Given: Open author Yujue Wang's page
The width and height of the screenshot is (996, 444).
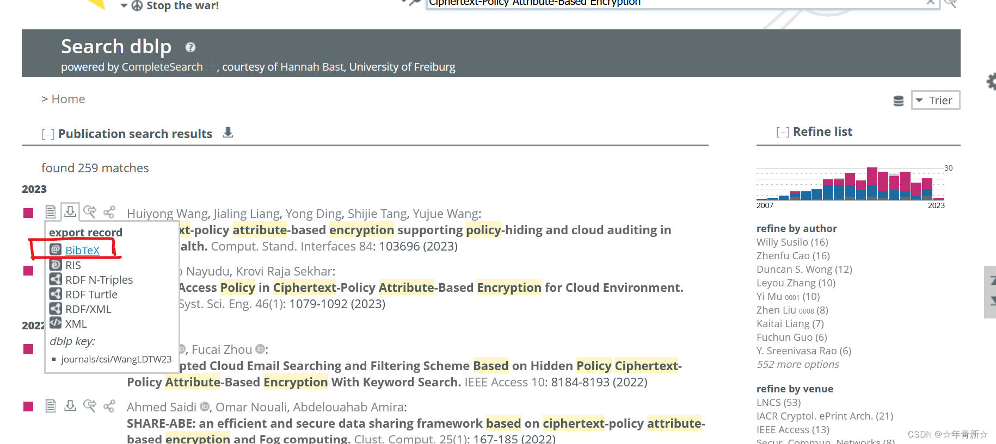Looking at the screenshot, I should pyautogui.click(x=445, y=214).
